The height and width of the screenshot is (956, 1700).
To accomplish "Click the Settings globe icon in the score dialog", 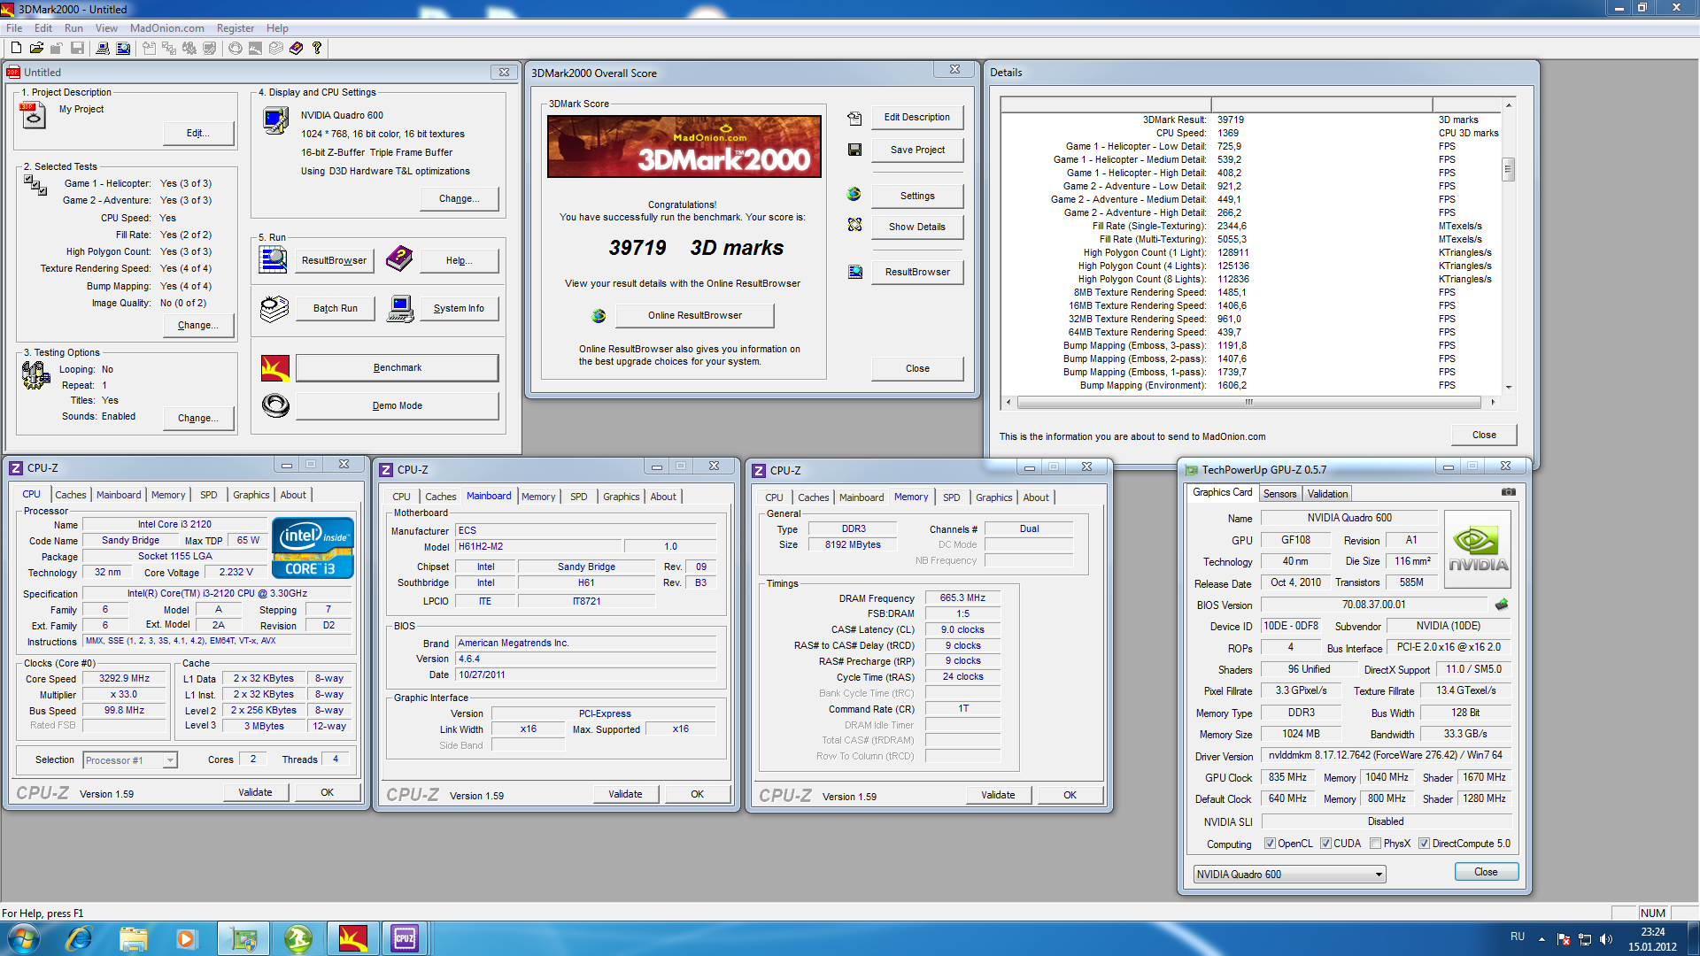I will (854, 194).
